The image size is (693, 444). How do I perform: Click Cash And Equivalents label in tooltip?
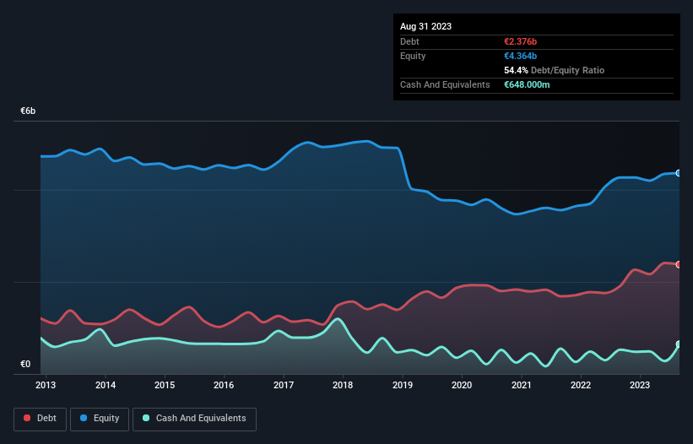coord(445,84)
